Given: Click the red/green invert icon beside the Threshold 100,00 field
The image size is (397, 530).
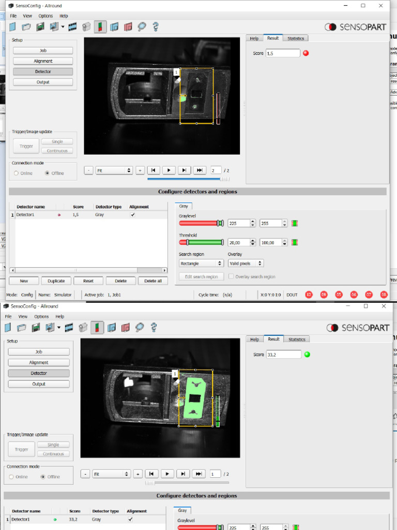Looking at the screenshot, I should point(295,242).
